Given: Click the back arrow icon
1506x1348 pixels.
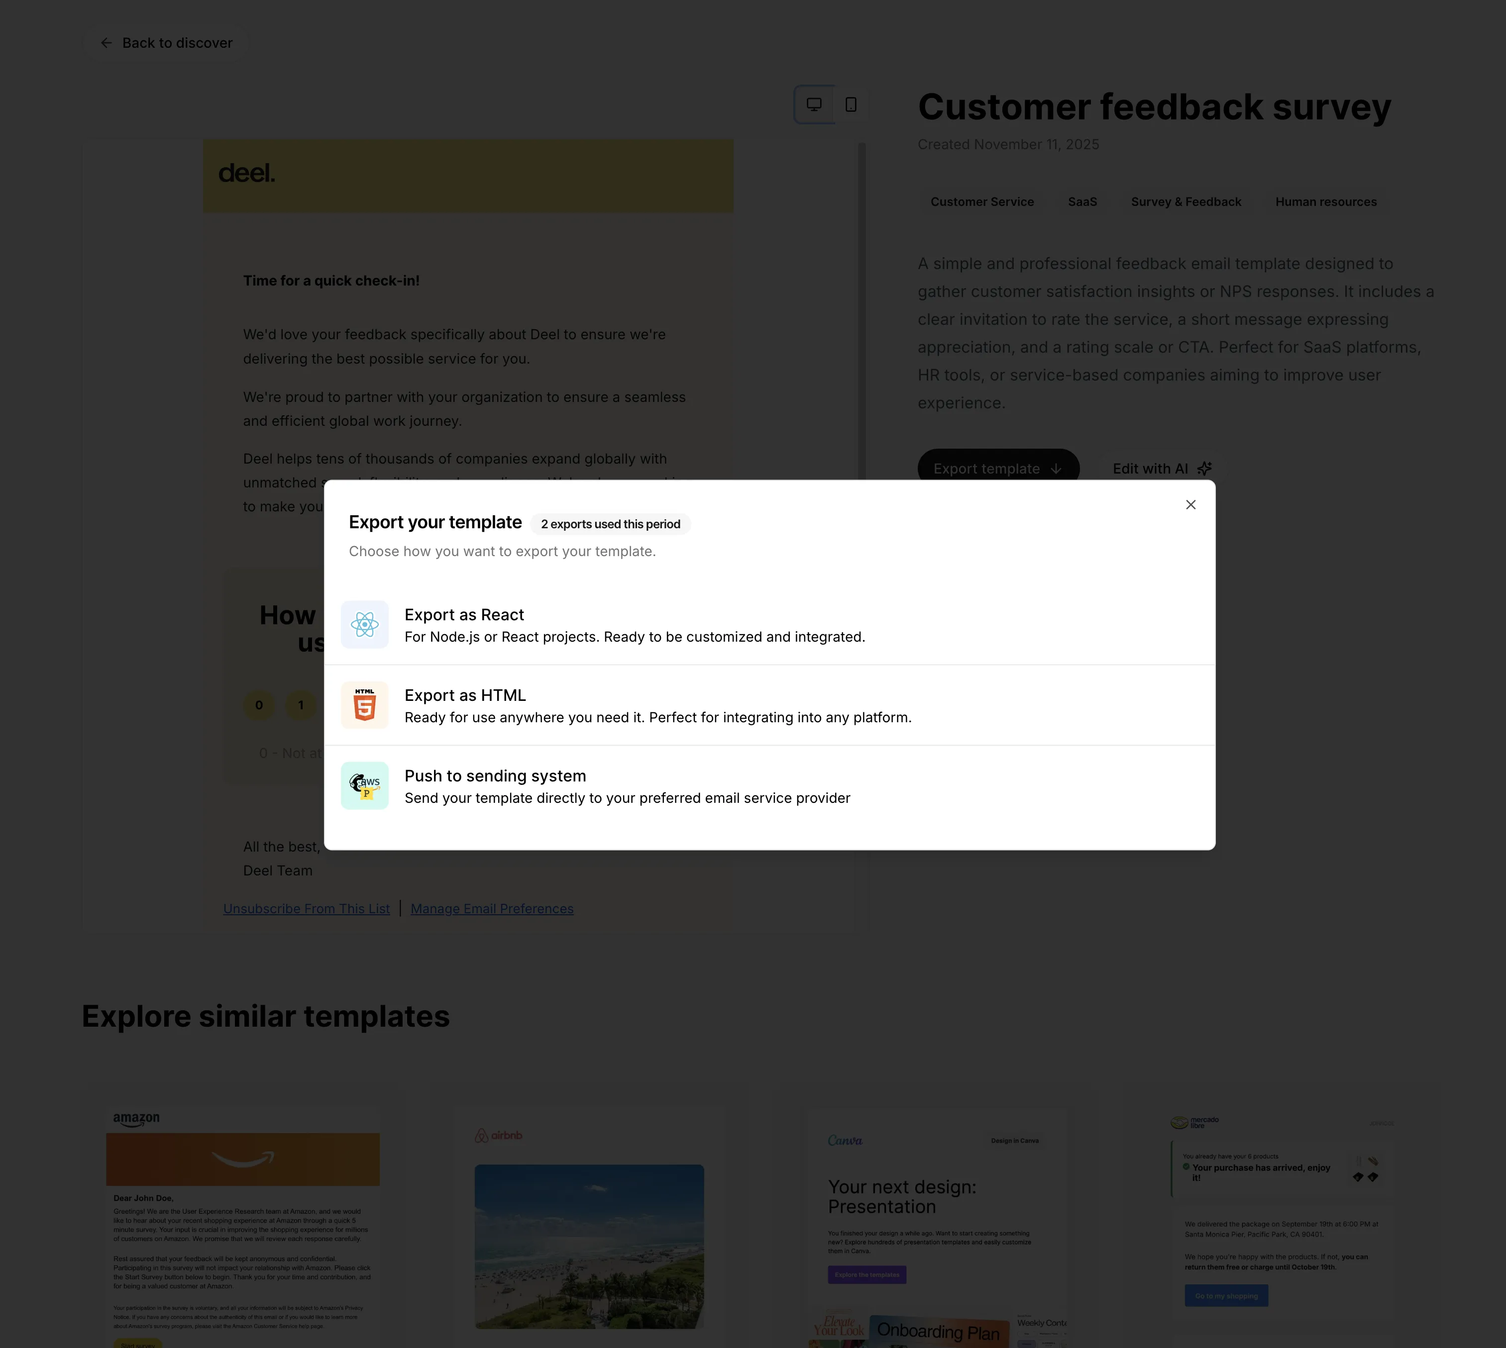Looking at the screenshot, I should pos(106,43).
